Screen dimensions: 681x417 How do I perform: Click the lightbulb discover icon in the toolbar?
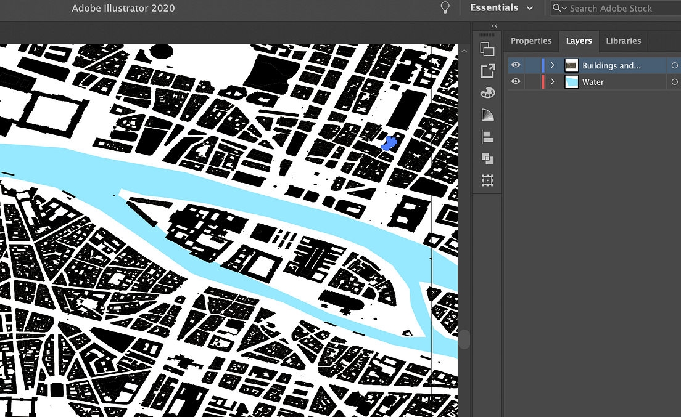tap(445, 7)
